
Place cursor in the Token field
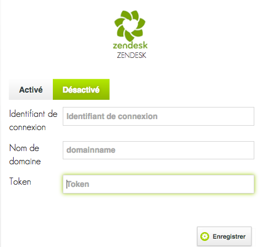click(x=159, y=184)
